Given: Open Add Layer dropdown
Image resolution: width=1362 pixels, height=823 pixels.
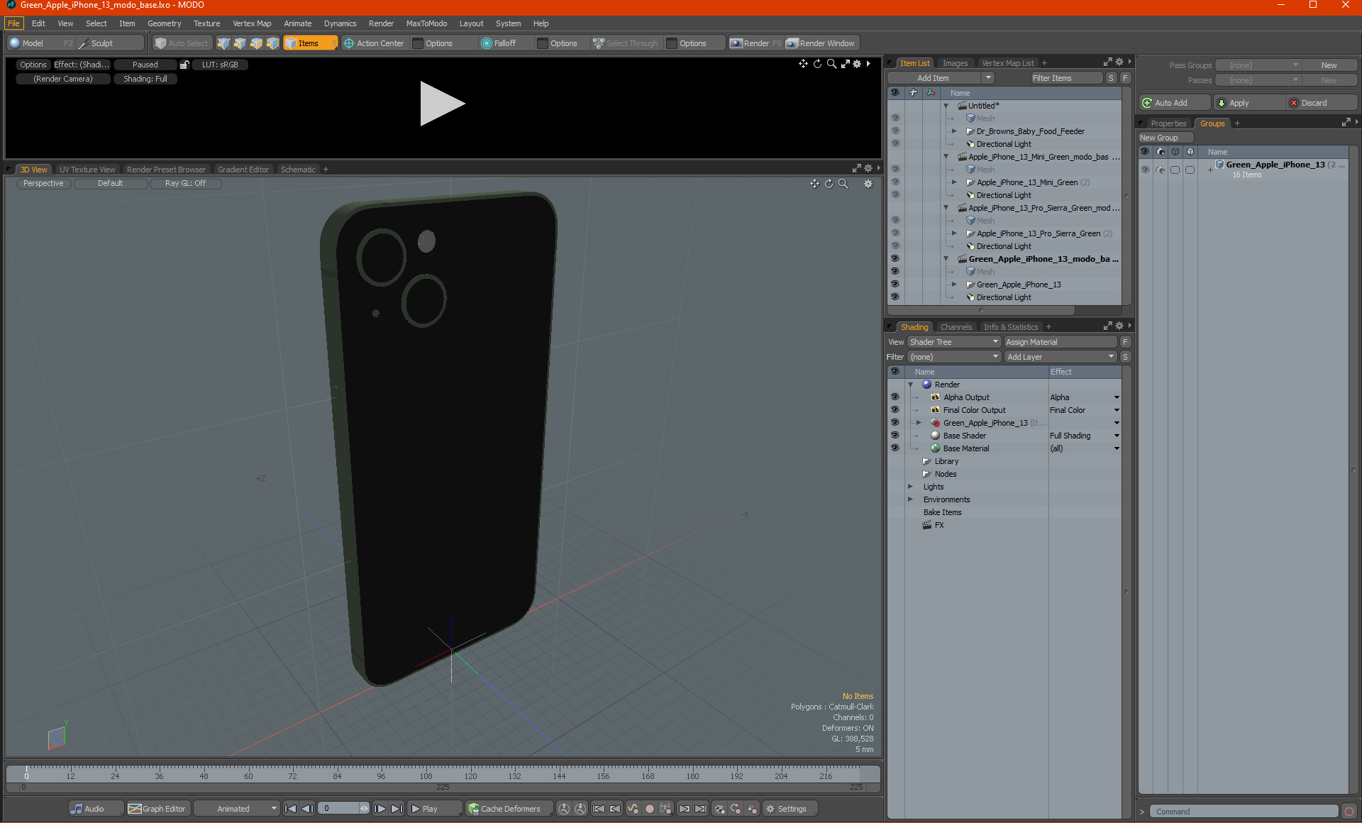Looking at the screenshot, I should [x=1061, y=357].
